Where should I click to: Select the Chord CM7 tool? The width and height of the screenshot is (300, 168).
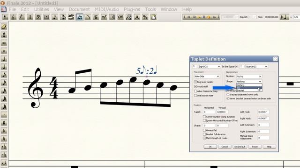click(x=120, y=17)
